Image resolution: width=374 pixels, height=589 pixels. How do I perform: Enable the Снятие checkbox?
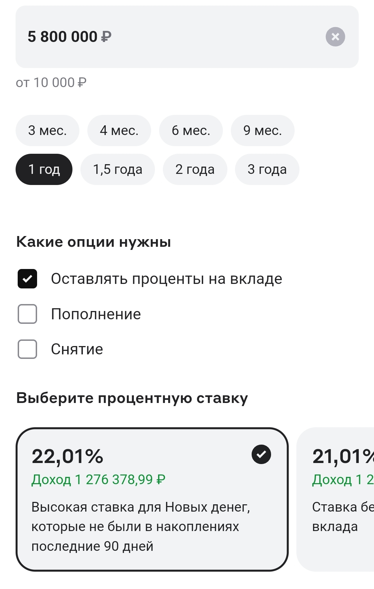coord(27,349)
